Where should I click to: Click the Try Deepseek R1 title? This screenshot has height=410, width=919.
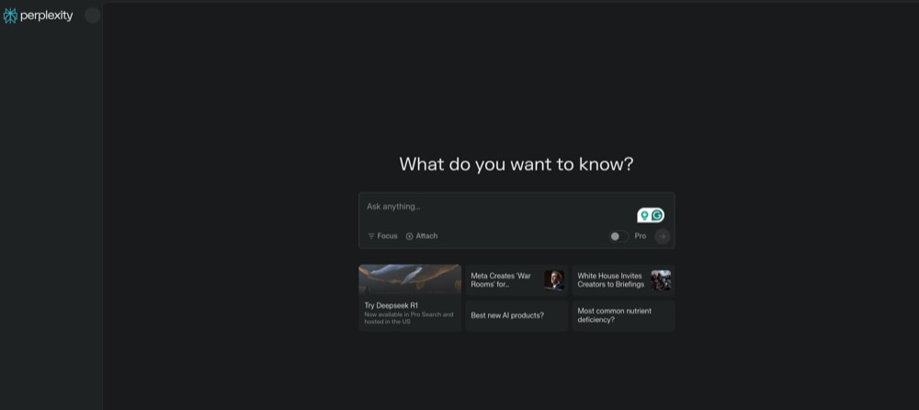(391, 305)
